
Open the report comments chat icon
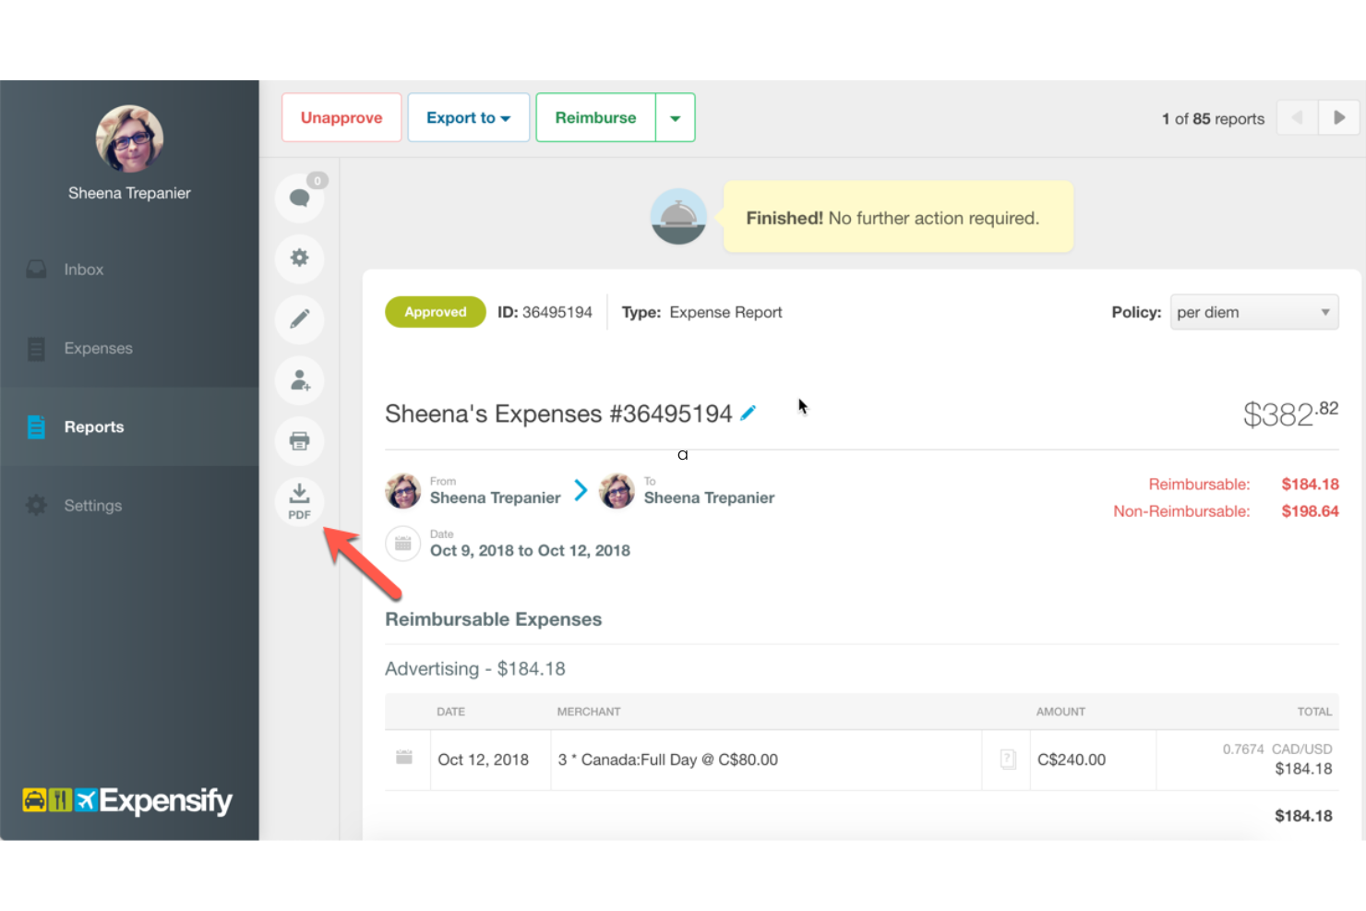(299, 197)
